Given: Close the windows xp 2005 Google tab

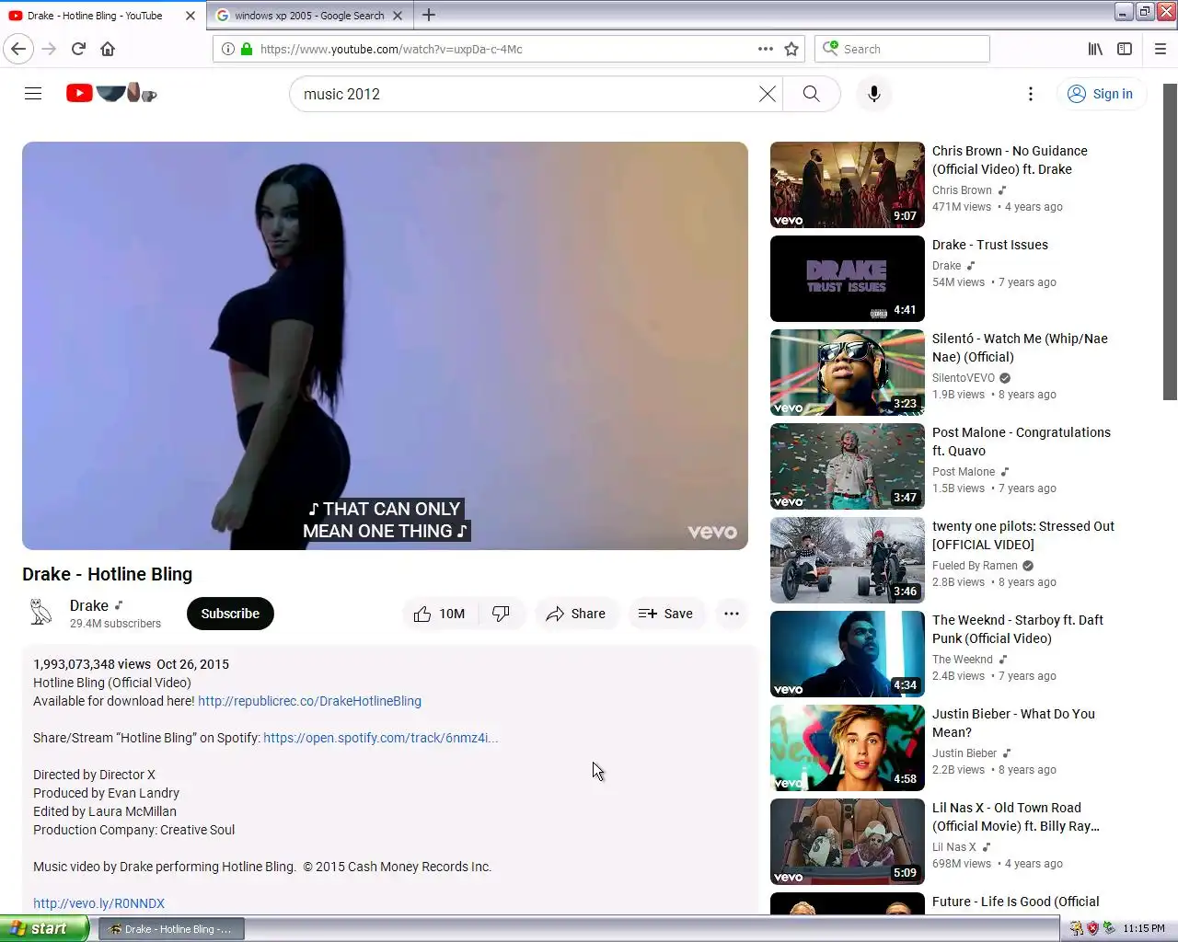Looking at the screenshot, I should pyautogui.click(x=398, y=16).
